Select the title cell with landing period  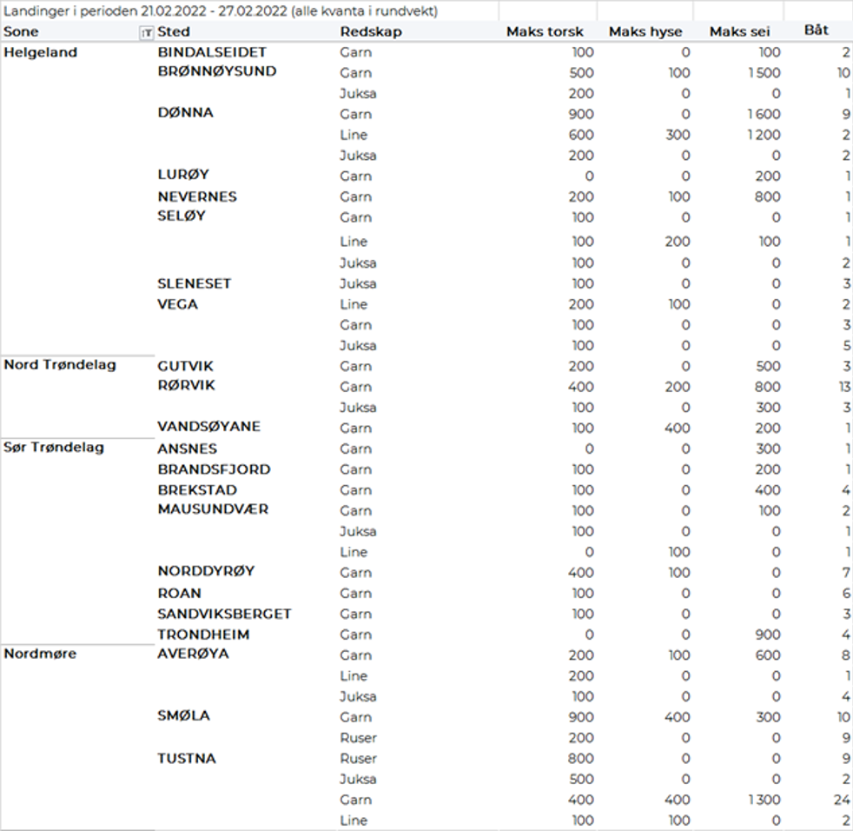point(221,11)
